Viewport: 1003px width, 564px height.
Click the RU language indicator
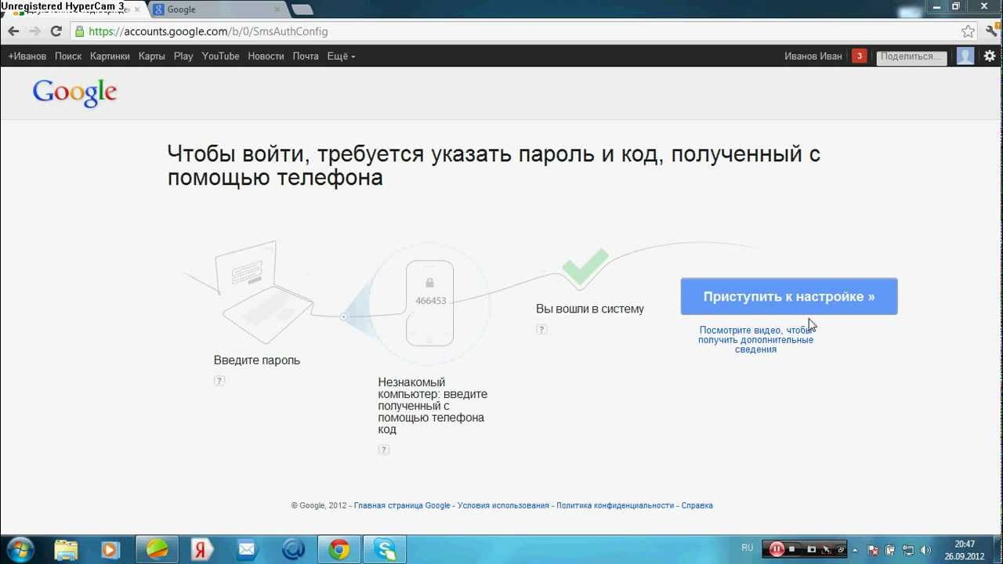pos(747,548)
